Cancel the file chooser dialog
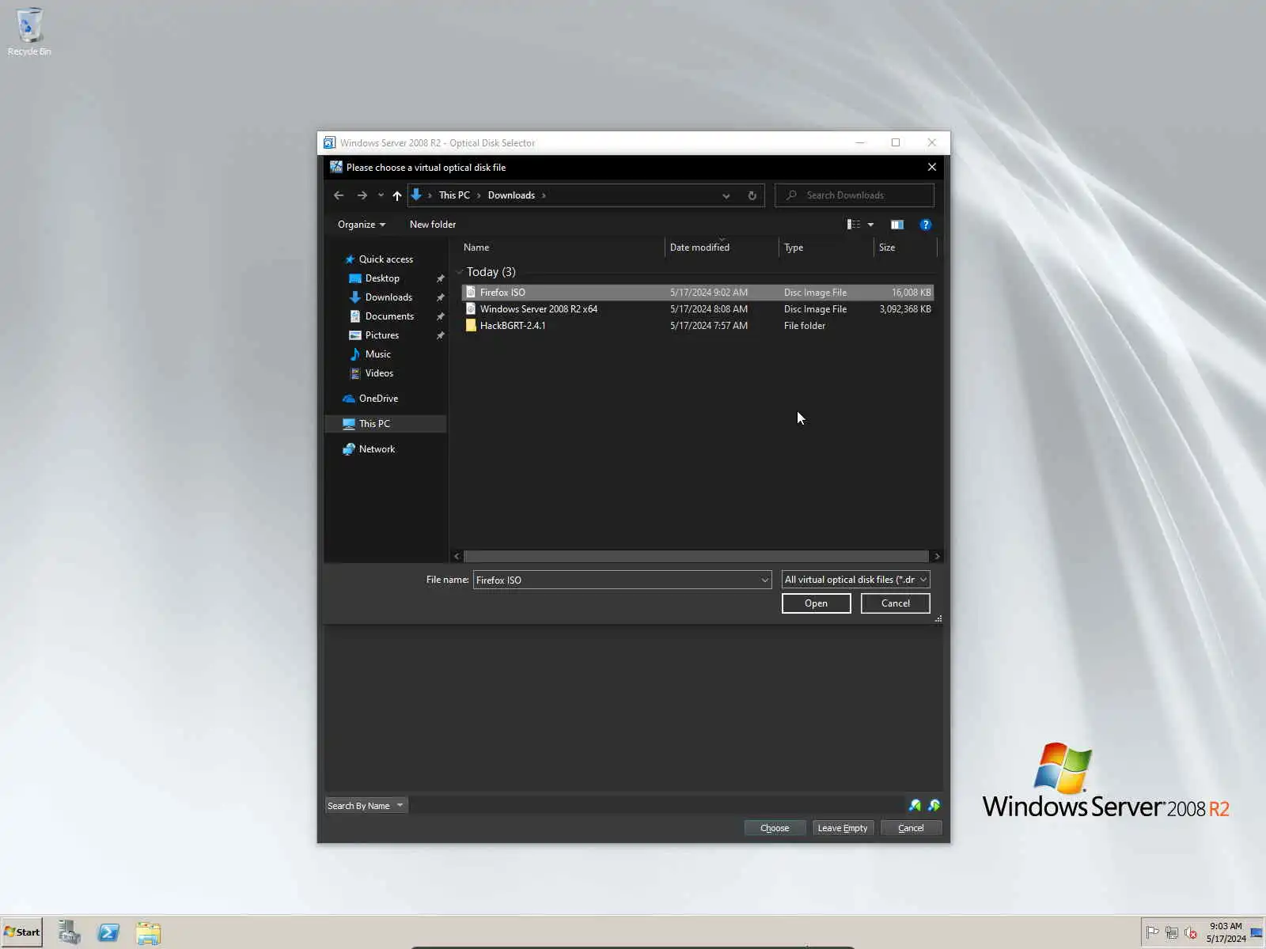The height and width of the screenshot is (949, 1266). [895, 603]
